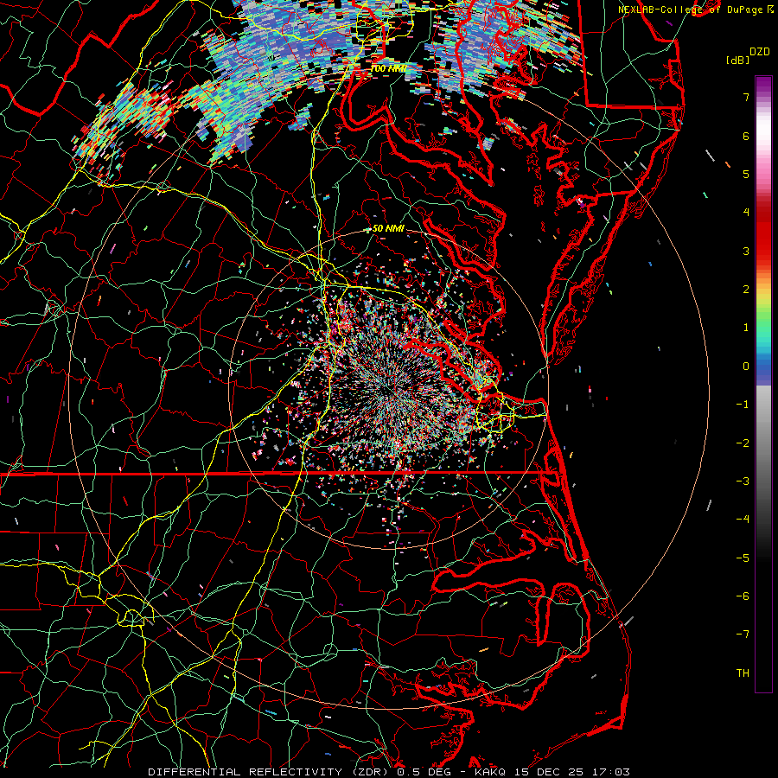Click the -2 value on color scale

743,443
